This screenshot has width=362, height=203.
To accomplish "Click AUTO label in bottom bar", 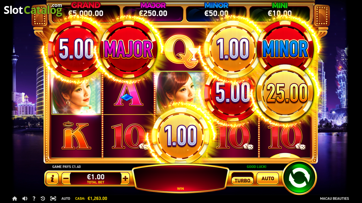I will [66, 198].
